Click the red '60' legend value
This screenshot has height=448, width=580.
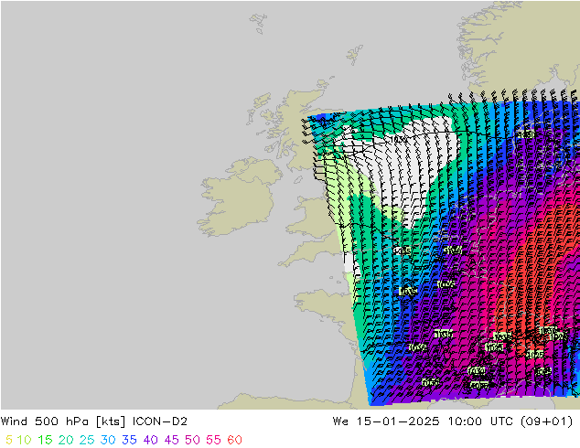click(234, 440)
